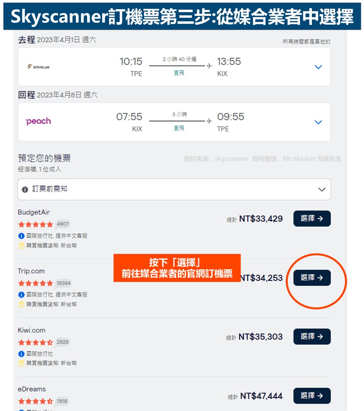
Task: Open the 訂票前需知 dropdown
Action: [x=174, y=189]
